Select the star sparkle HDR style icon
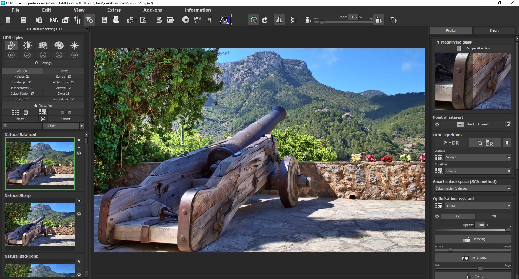Image resolution: width=519 pixels, height=279 pixels. pos(75,45)
